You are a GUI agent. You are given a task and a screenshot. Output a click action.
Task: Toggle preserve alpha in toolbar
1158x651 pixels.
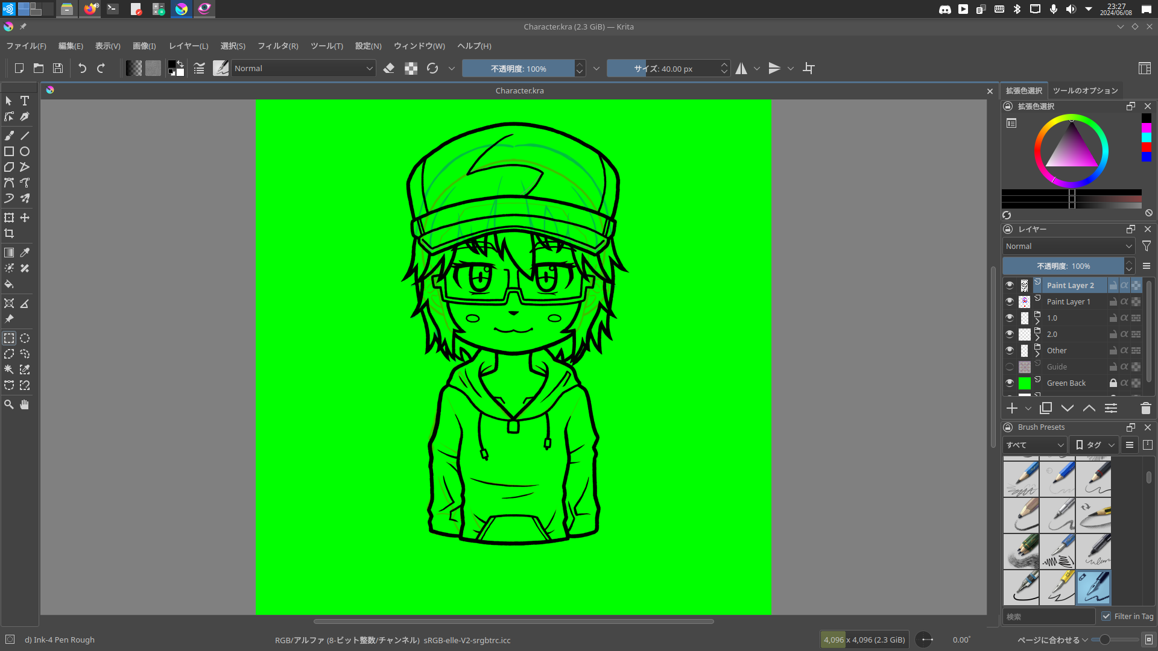pos(411,68)
